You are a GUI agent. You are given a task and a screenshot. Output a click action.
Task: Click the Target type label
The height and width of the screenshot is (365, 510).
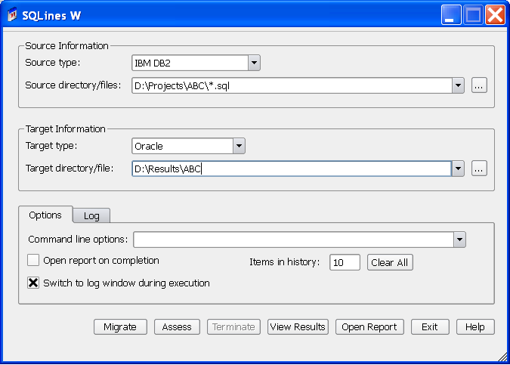51,145
